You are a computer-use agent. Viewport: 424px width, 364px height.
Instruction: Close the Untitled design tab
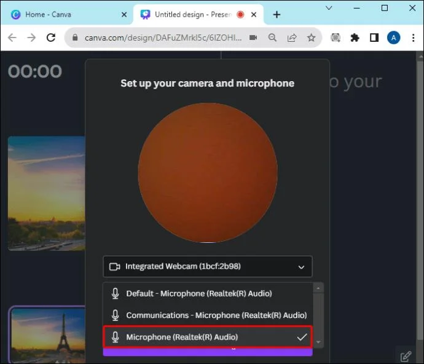pyautogui.click(x=254, y=15)
